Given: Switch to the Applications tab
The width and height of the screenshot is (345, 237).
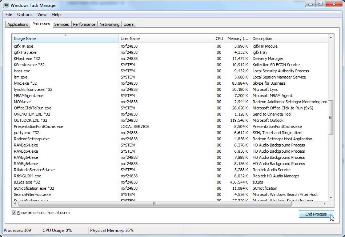Looking at the screenshot, I should pyautogui.click(x=18, y=24).
